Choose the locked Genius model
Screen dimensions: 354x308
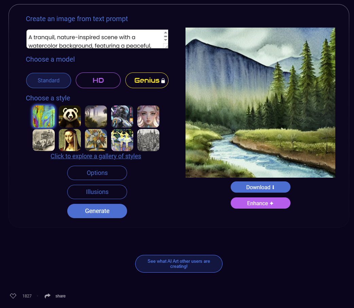[147, 81]
